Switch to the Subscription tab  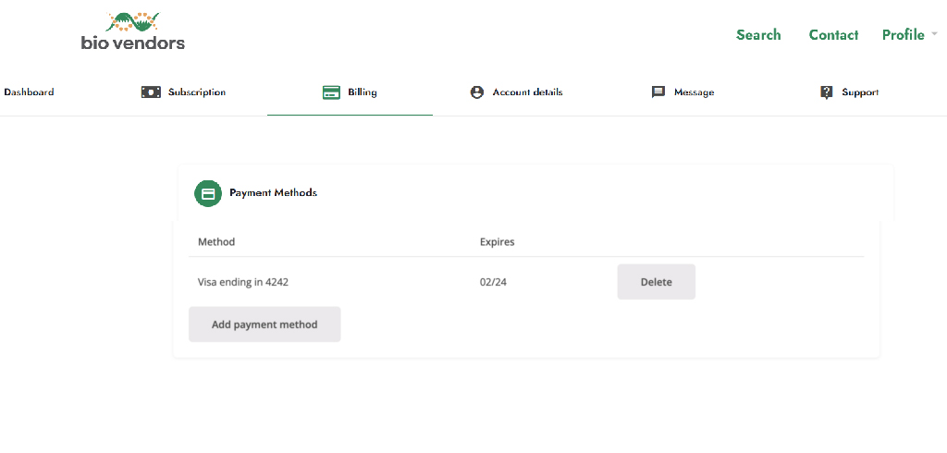(x=197, y=92)
